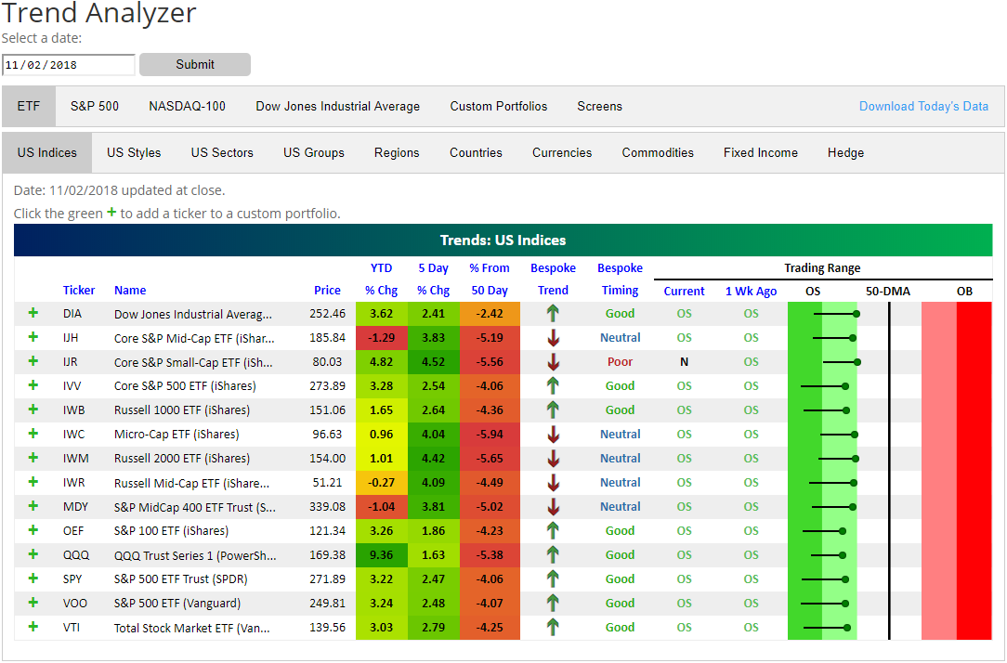The width and height of the screenshot is (1007, 663).
Task: Click the date input field
Action: [x=68, y=65]
